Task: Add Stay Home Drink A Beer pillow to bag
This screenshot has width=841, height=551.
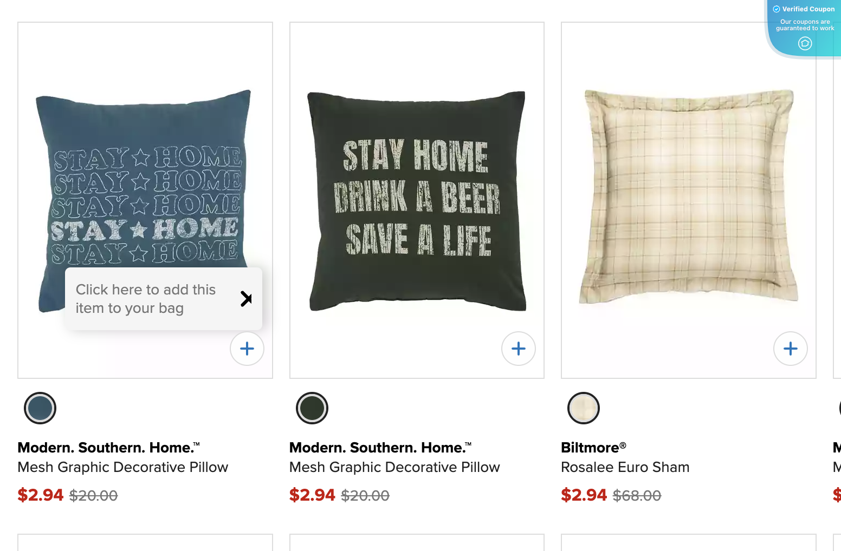Action: pos(519,349)
